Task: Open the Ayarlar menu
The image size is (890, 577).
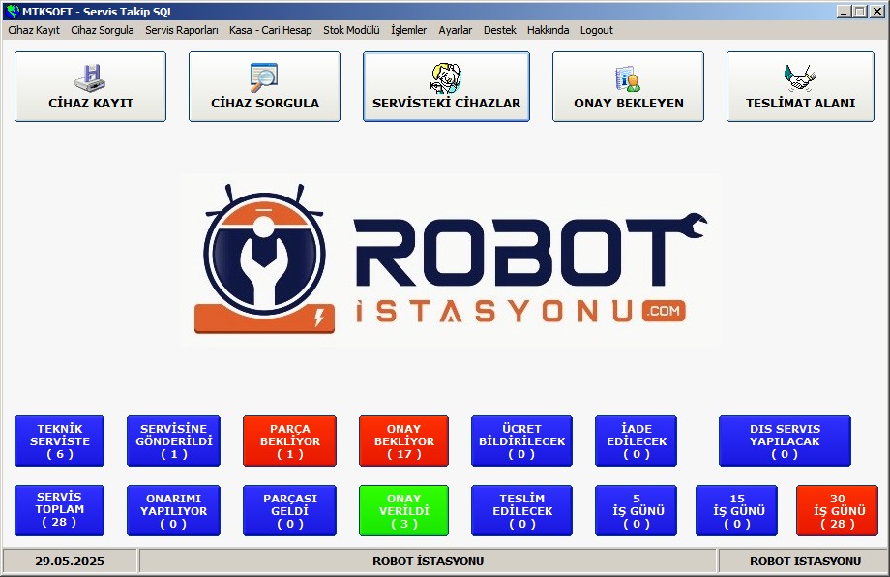Action: [x=455, y=30]
